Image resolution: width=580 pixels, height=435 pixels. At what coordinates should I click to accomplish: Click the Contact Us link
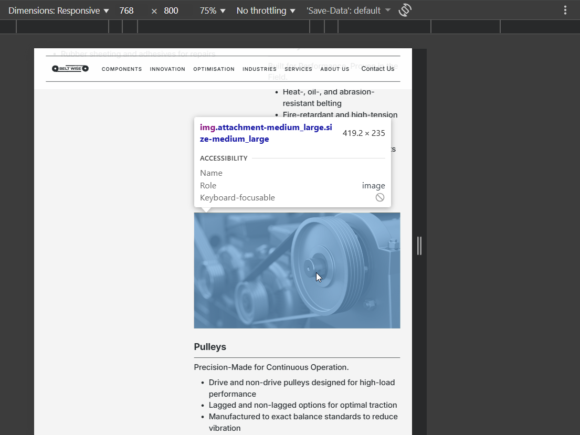(378, 69)
